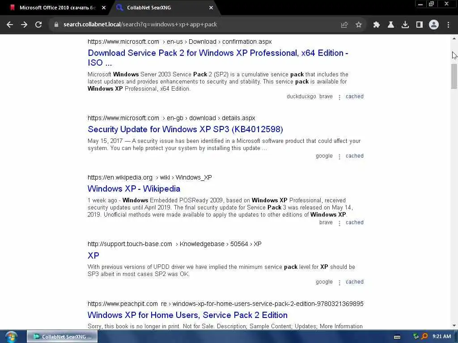Open the Windows Start orb
This screenshot has height=343, width=458.
[x=11, y=337]
